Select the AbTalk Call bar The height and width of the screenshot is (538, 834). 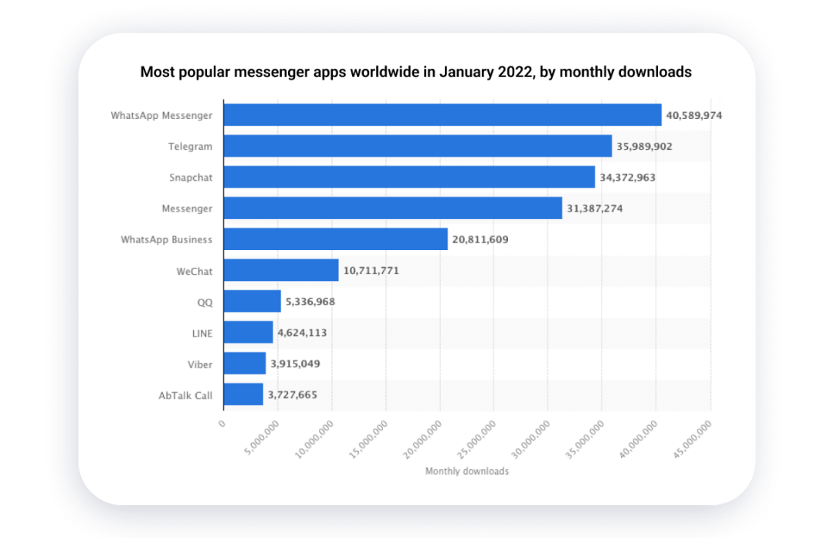point(242,395)
